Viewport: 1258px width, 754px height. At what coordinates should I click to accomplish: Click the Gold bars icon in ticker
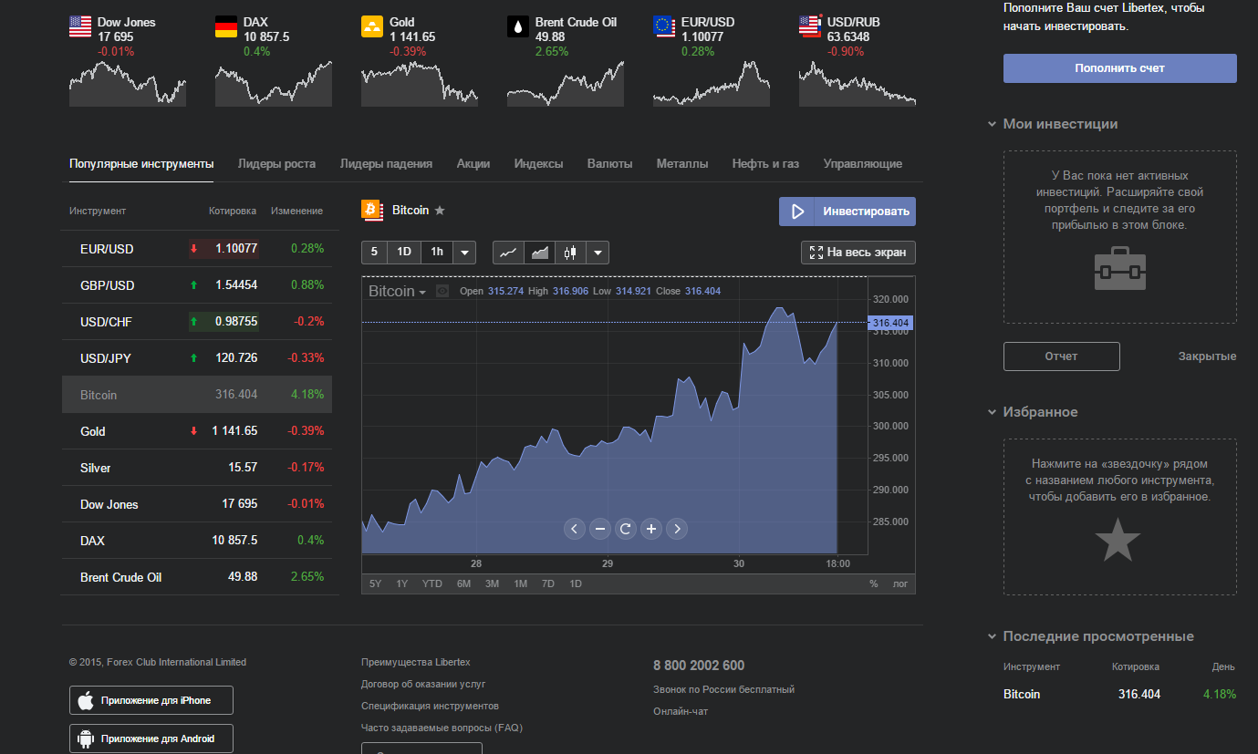coord(372,26)
